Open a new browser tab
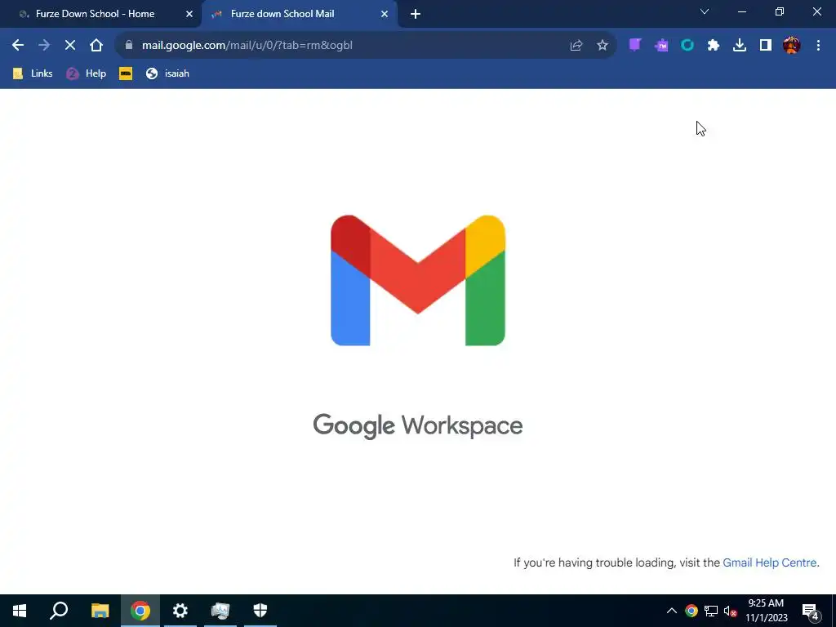 tap(416, 14)
